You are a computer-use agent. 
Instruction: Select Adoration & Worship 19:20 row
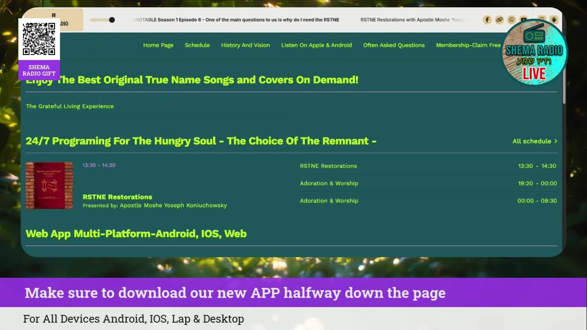point(428,183)
